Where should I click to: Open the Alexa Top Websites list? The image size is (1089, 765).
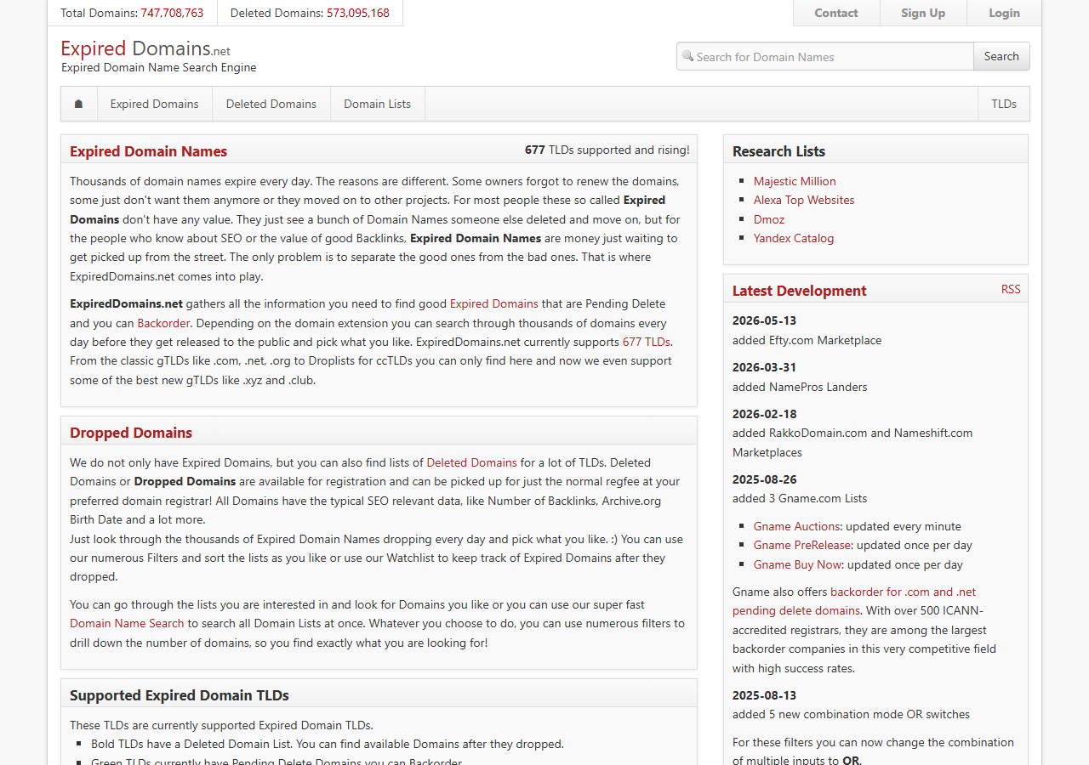804,200
